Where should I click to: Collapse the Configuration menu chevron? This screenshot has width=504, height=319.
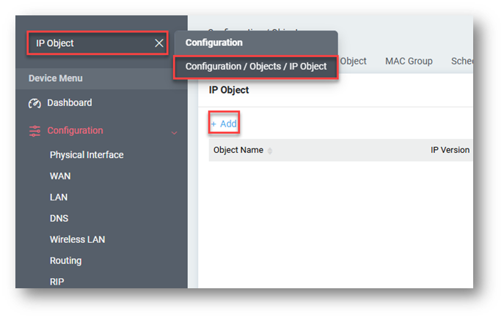[174, 132]
